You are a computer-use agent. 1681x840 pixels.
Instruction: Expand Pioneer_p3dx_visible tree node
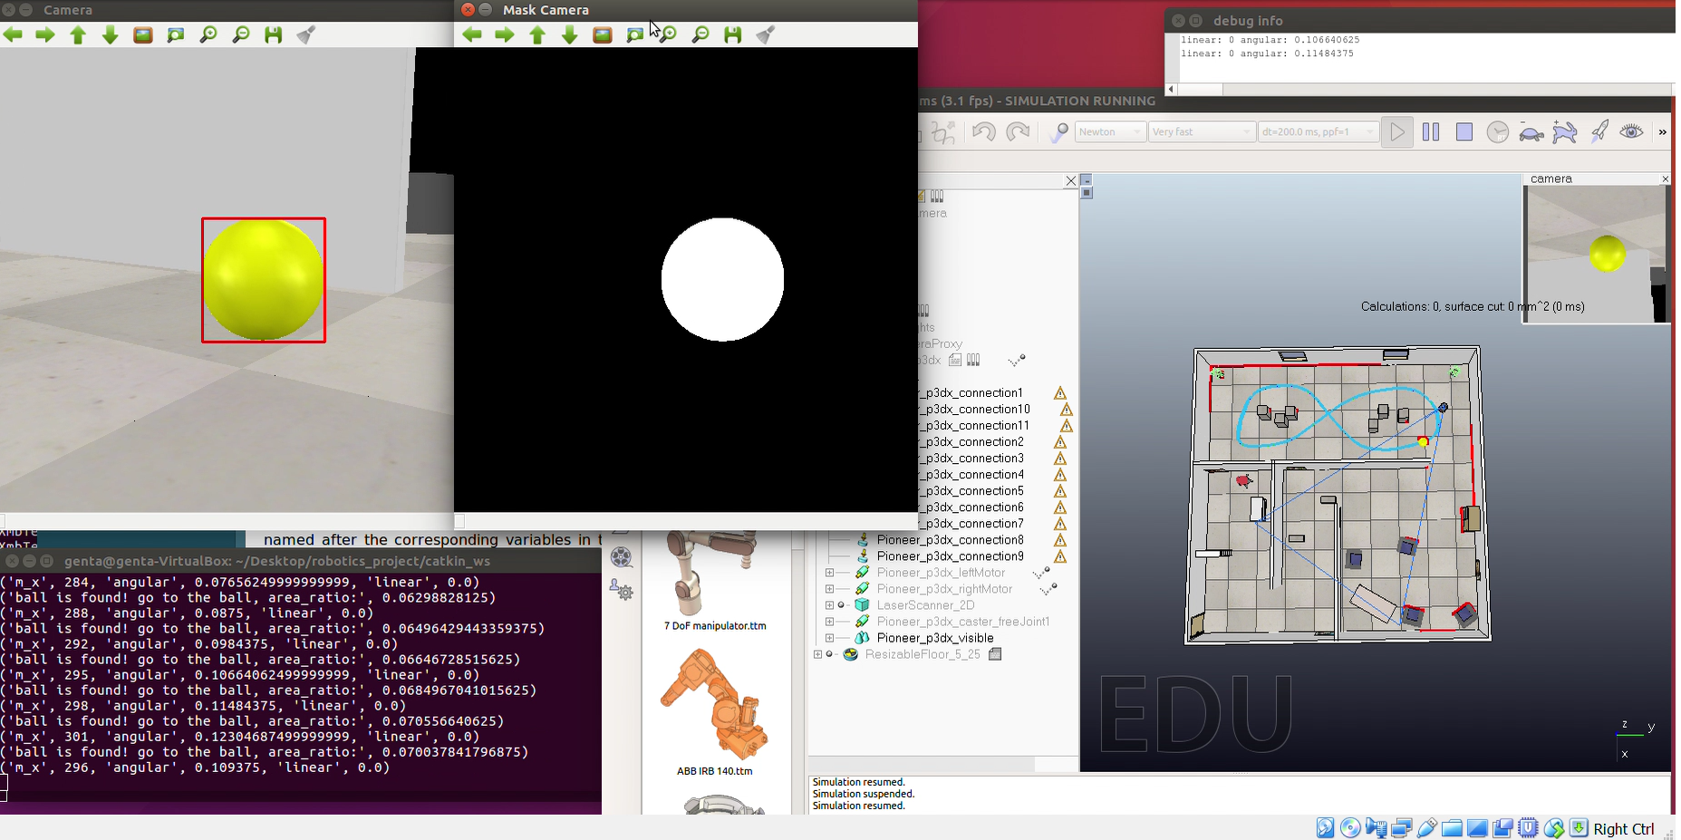[x=829, y=638]
